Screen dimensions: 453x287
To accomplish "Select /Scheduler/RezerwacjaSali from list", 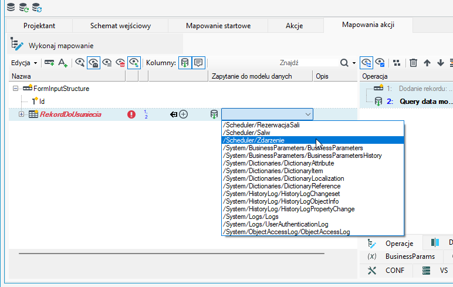I will 313,125.
